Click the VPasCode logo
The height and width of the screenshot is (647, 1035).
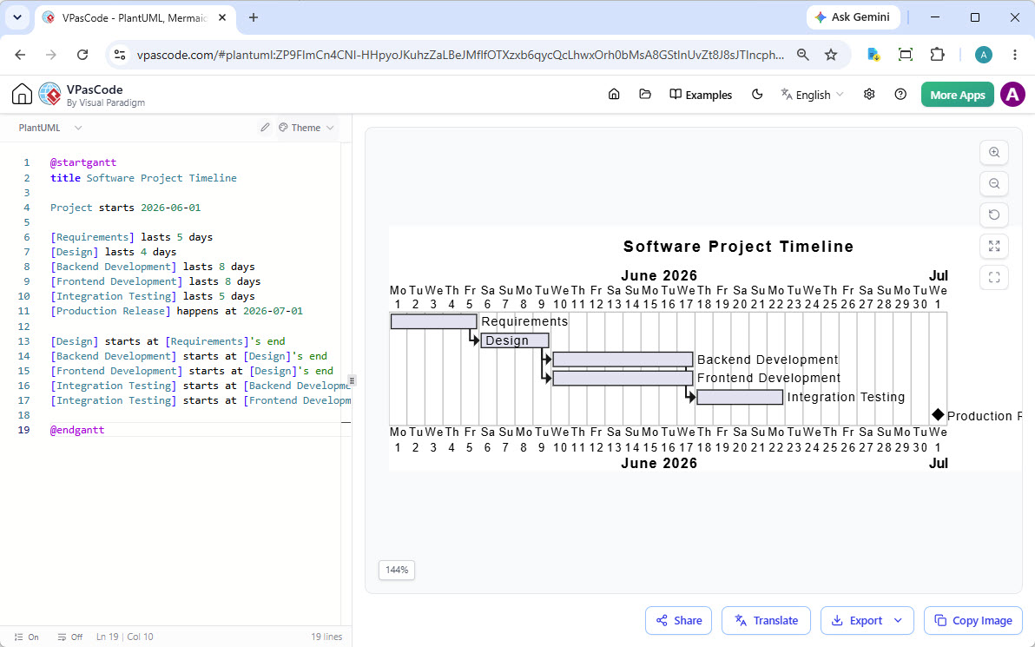coord(50,95)
